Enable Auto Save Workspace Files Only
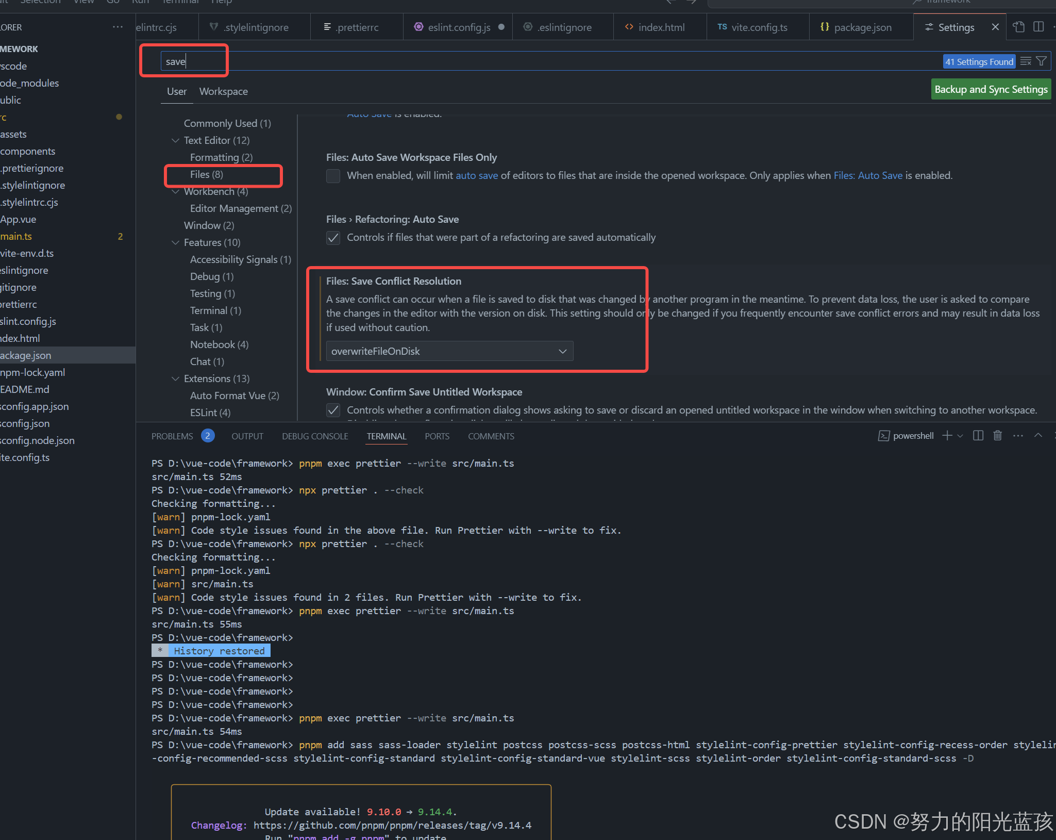 coord(333,176)
